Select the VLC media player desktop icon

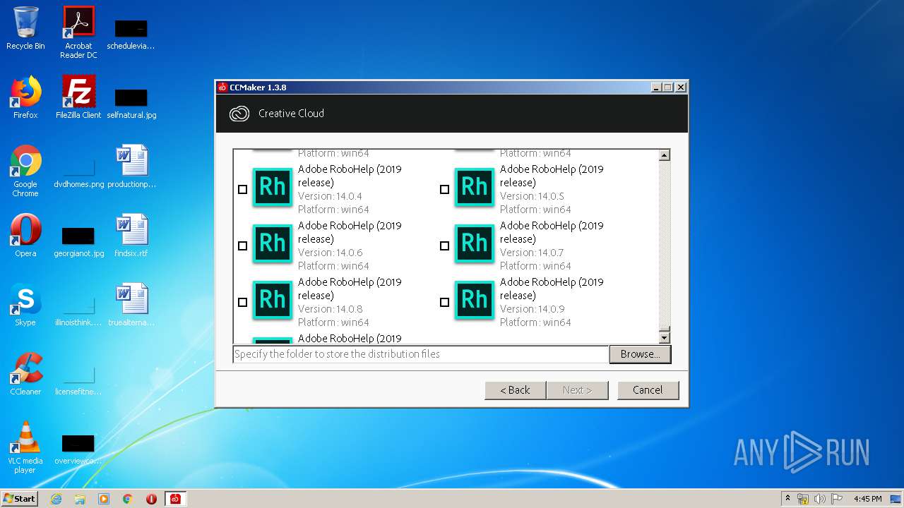(25, 447)
